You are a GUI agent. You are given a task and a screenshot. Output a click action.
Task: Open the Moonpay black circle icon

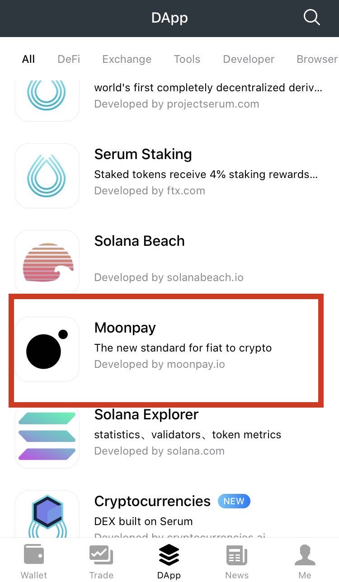pos(47,349)
